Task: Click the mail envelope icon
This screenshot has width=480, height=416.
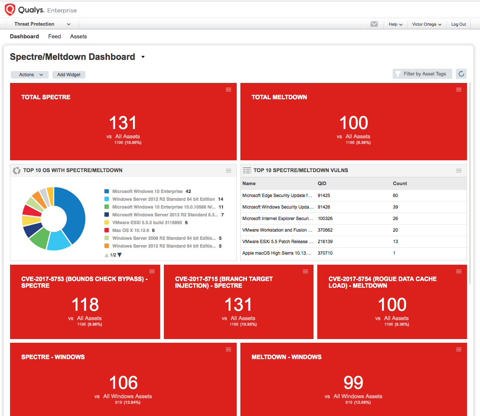Action: tap(374, 24)
